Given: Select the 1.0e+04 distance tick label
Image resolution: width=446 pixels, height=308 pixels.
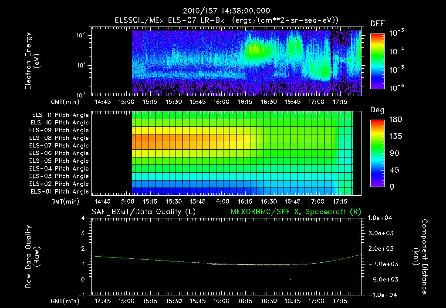Looking at the screenshot, I should click(380, 218).
